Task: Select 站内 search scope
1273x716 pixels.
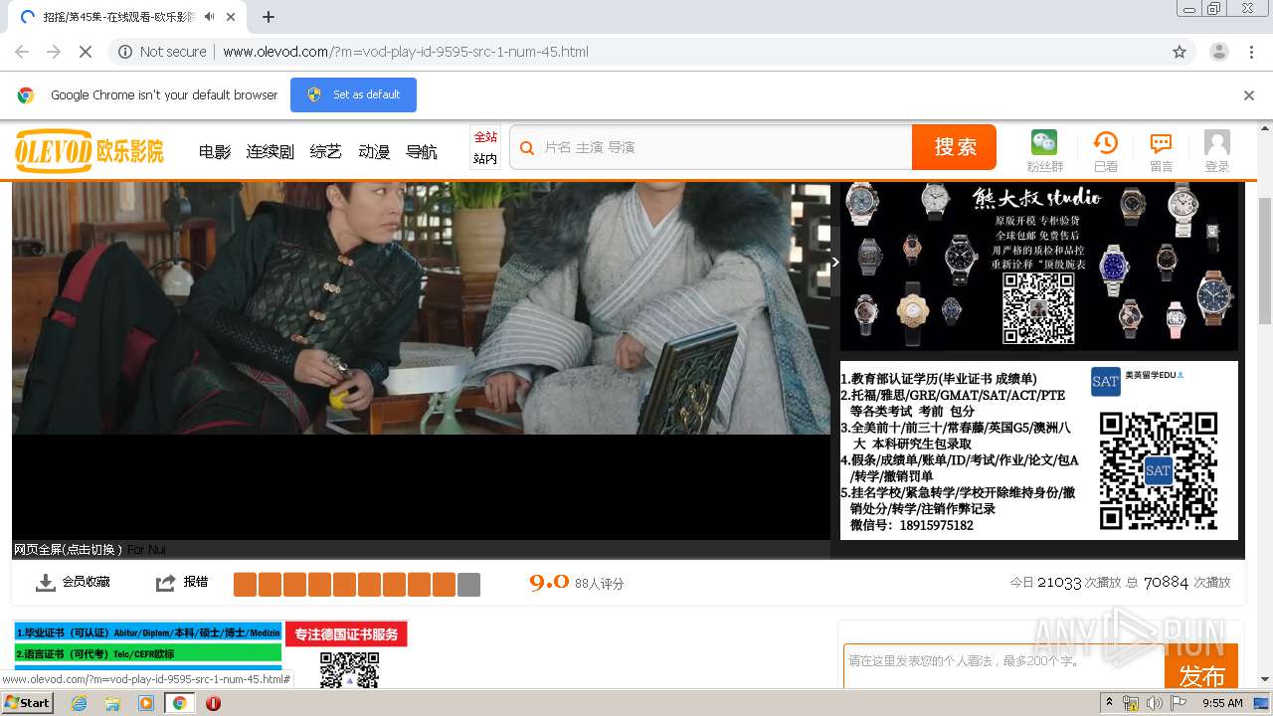Action: coord(485,159)
